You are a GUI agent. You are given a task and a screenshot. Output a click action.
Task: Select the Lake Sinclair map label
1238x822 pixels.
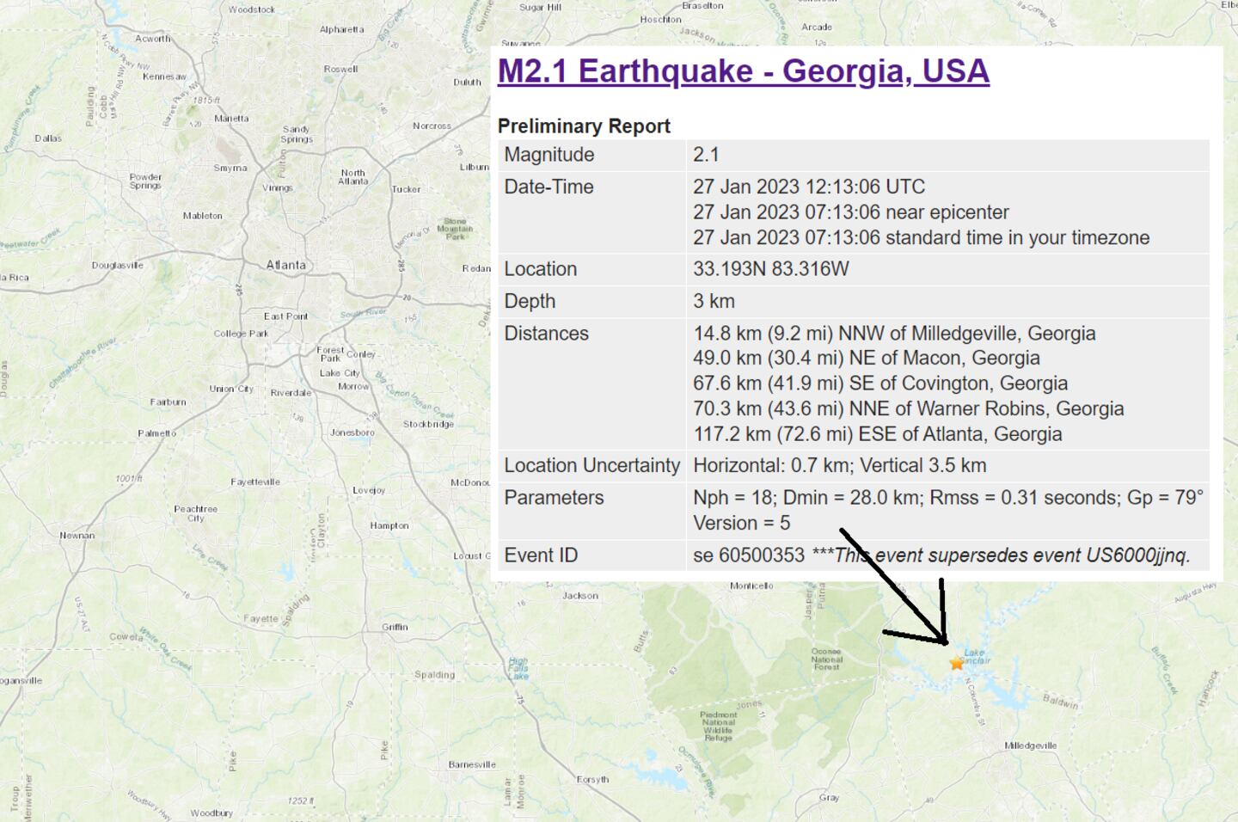[x=975, y=657]
